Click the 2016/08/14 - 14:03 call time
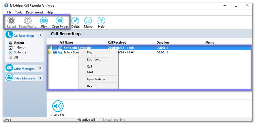 point(121,48)
